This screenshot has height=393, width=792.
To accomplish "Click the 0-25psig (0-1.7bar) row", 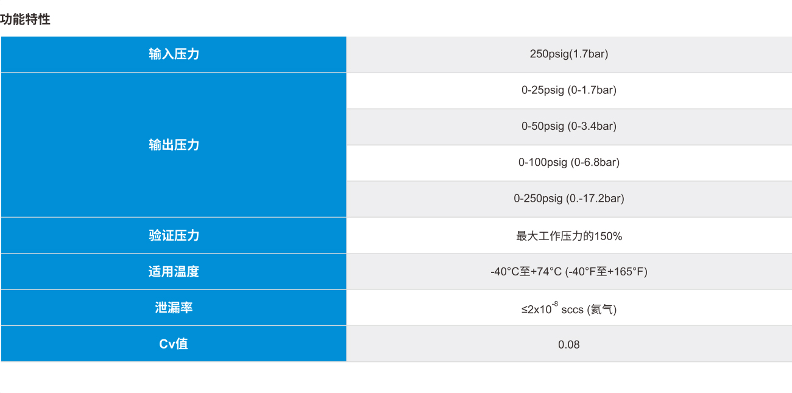I will (x=569, y=90).
